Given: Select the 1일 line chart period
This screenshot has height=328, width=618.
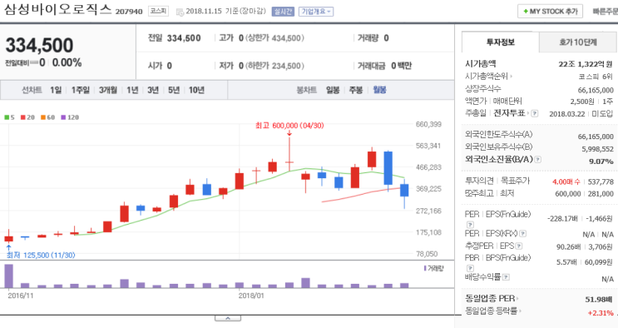Looking at the screenshot, I should pos(56,90).
